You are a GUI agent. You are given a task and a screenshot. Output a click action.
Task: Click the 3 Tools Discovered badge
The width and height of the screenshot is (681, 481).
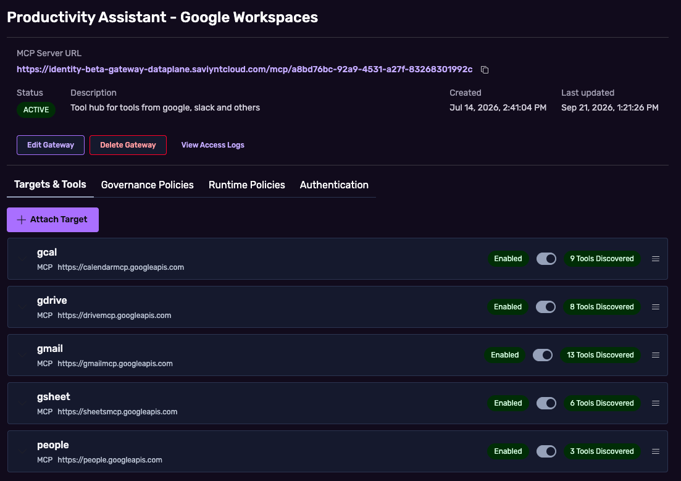pyautogui.click(x=602, y=452)
